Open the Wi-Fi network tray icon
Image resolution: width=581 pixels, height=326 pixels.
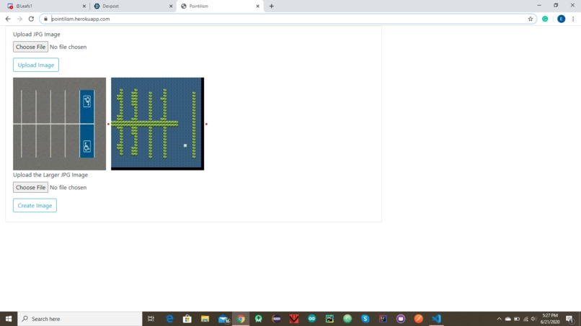[525, 319]
